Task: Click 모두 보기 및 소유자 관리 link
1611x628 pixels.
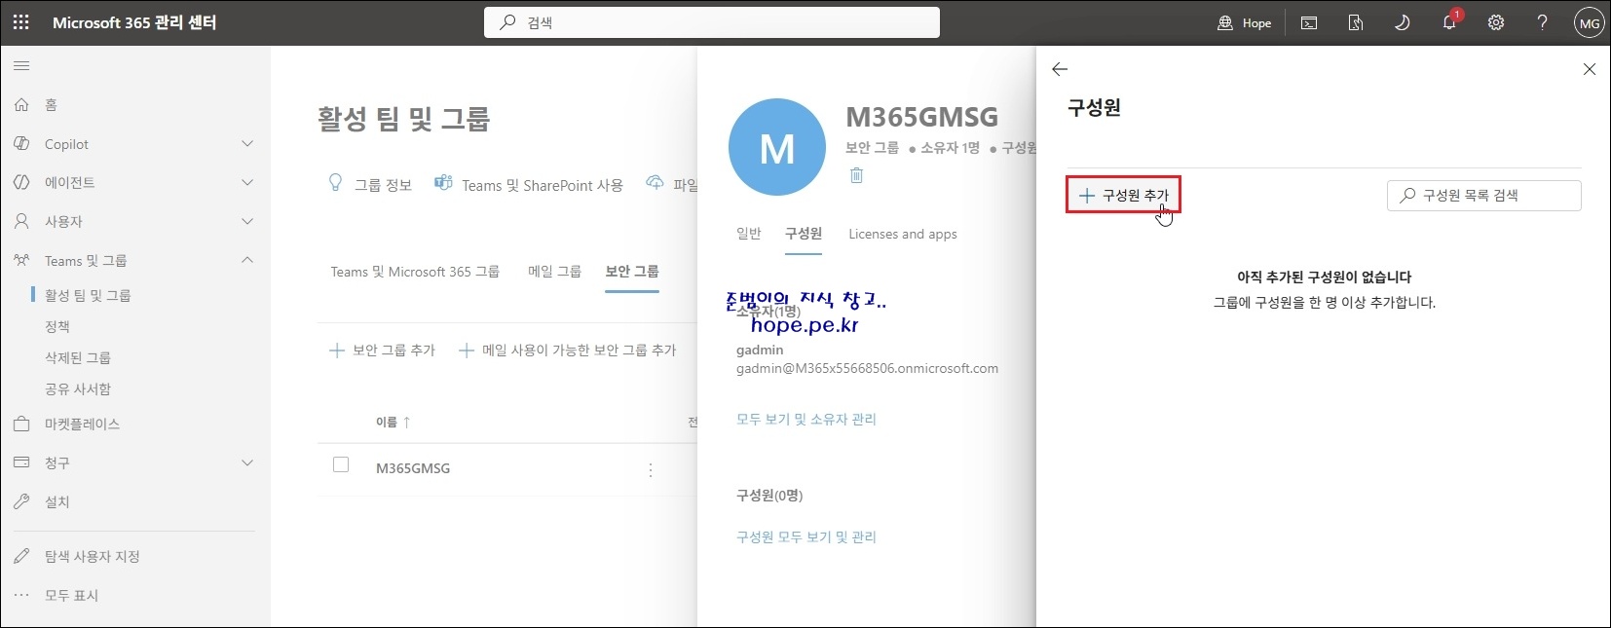Action: pos(806,420)
